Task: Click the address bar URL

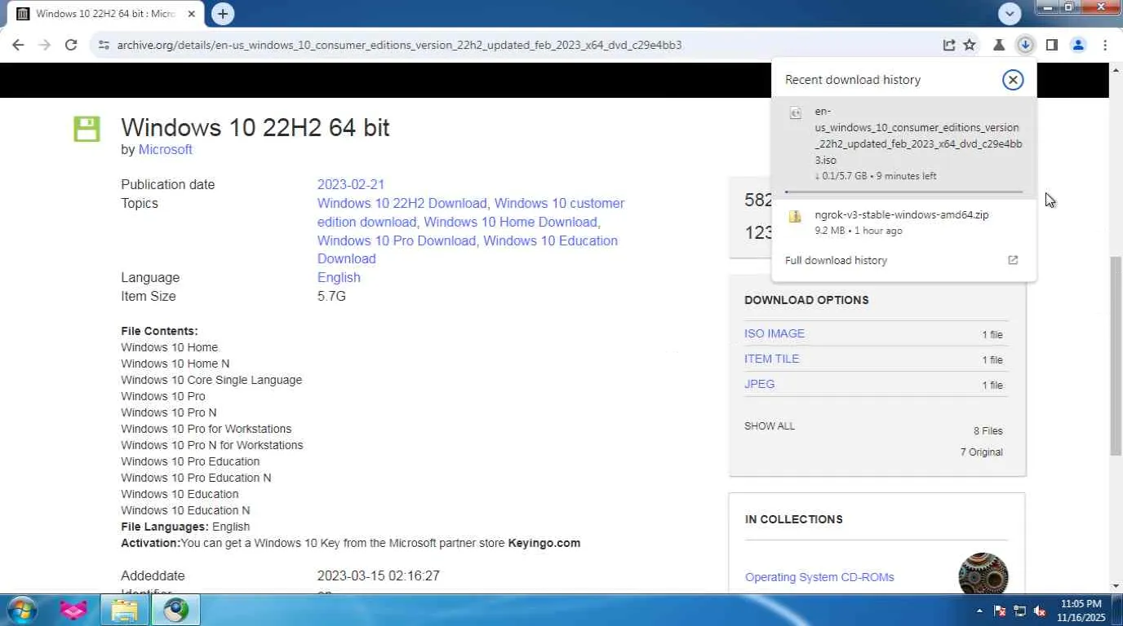Action: point(399,46)
